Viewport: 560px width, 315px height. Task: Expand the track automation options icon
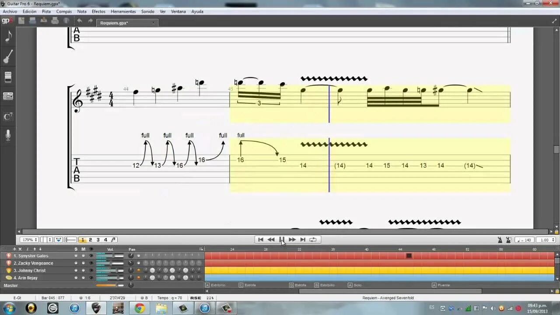point(200,249)
